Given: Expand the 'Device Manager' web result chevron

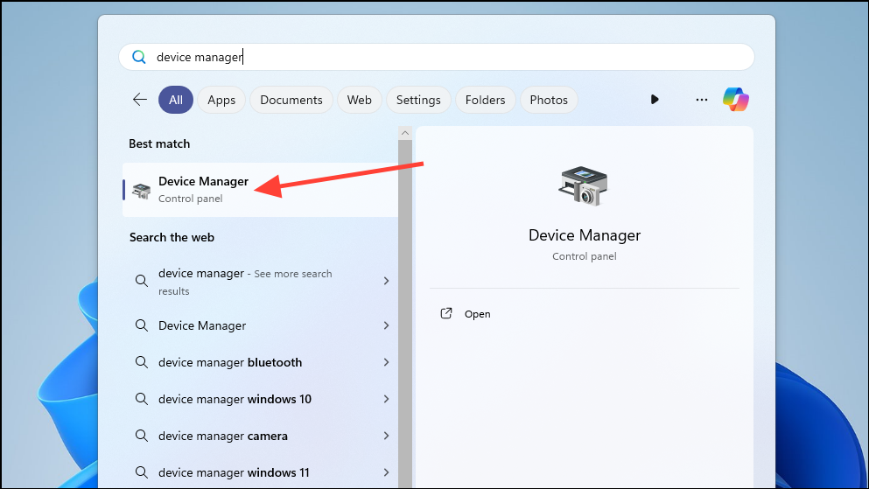Looking at the screenshot, I should 386,325.
